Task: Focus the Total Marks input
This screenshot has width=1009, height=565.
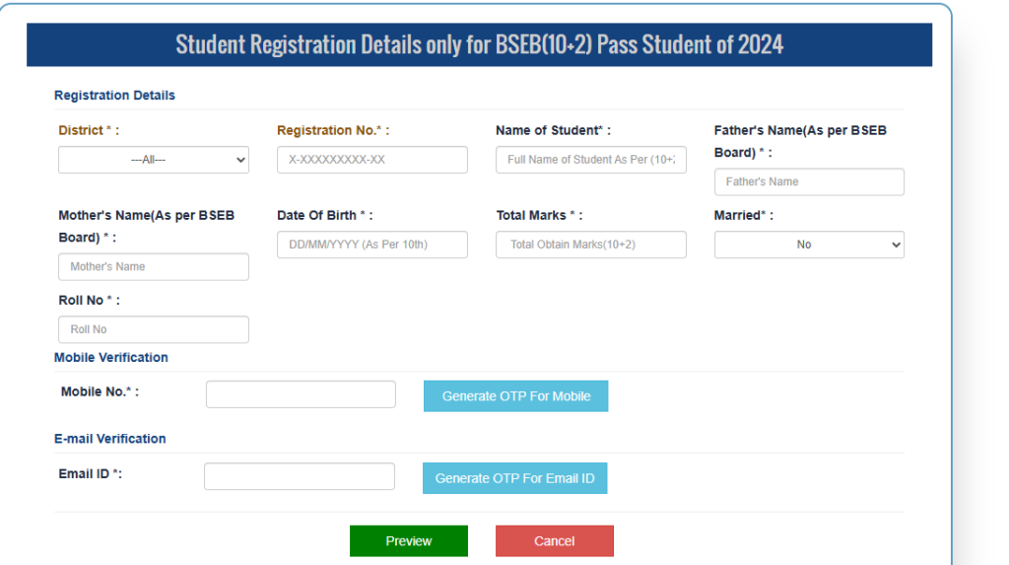Action: coord(591,245)
